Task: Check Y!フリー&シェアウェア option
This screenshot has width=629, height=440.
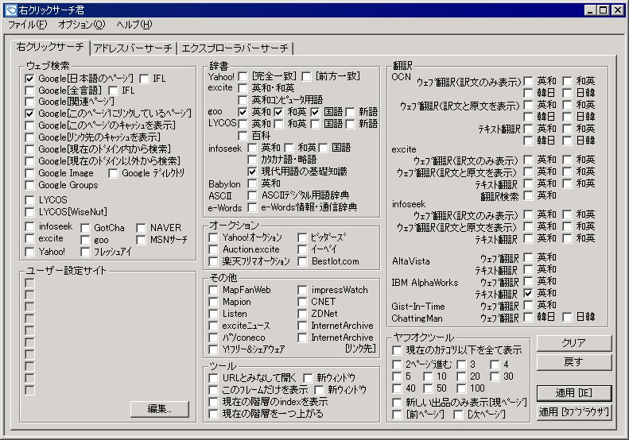Action: pyautogui.click(x=213, y=349)
